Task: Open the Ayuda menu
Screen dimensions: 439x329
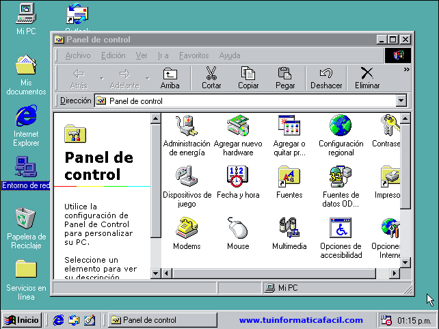Action: pos(230,55)
